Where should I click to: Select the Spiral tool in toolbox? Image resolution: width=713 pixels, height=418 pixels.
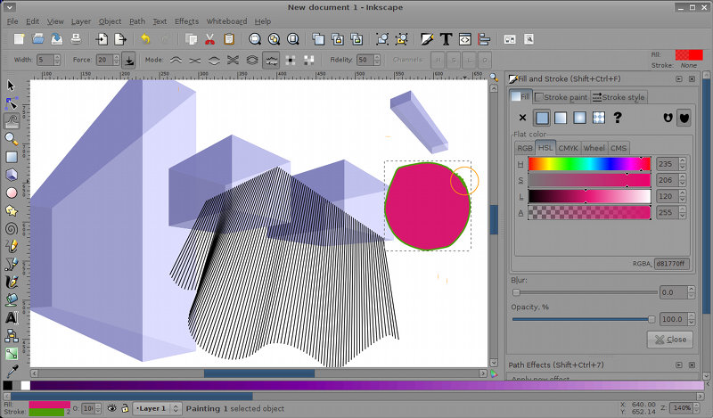pos(12,228)
